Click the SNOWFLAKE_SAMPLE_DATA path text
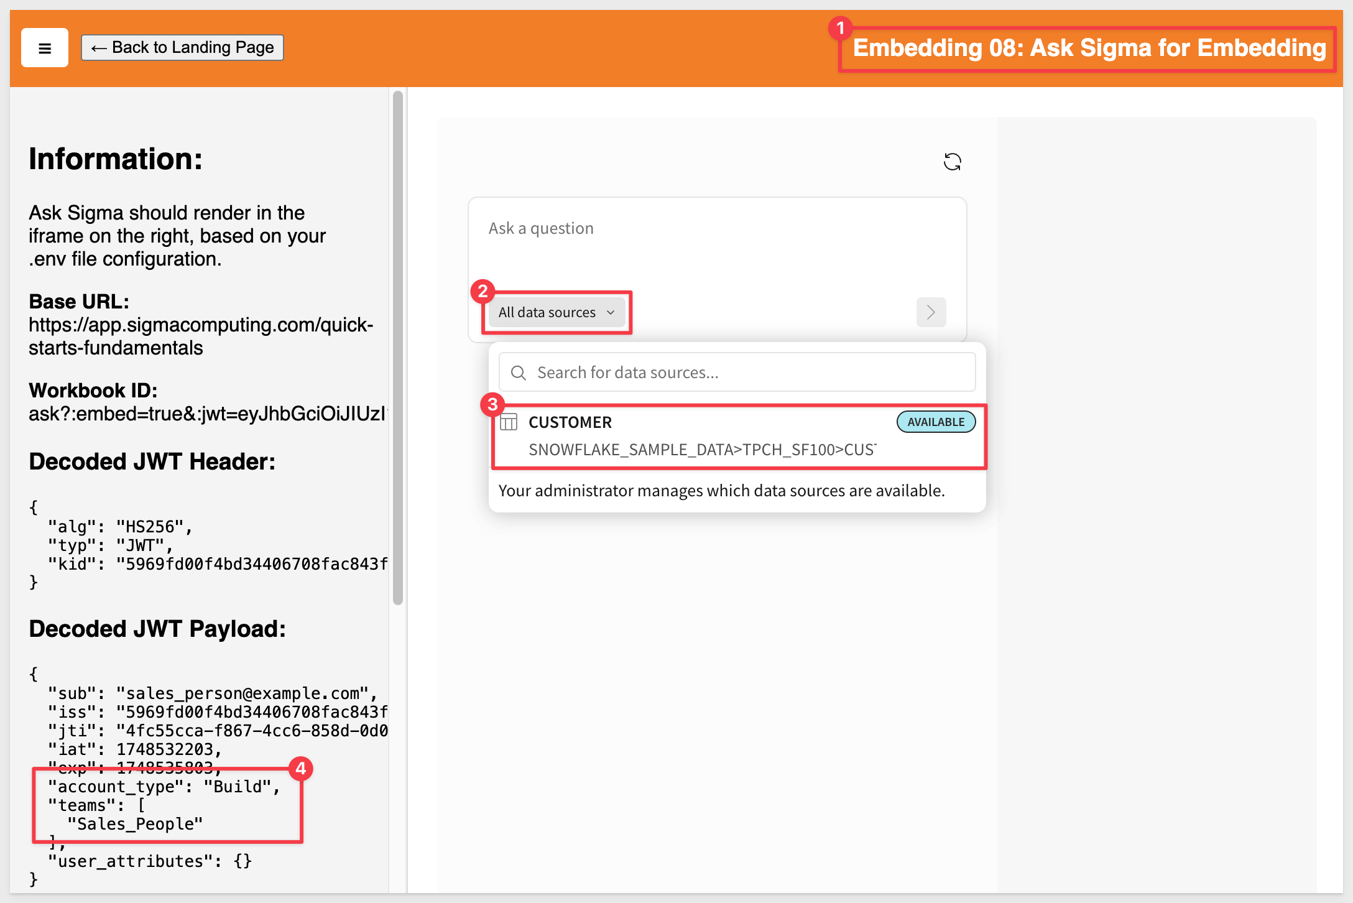Viewport: 1353px width, 903px height. [x=703, y=450]
